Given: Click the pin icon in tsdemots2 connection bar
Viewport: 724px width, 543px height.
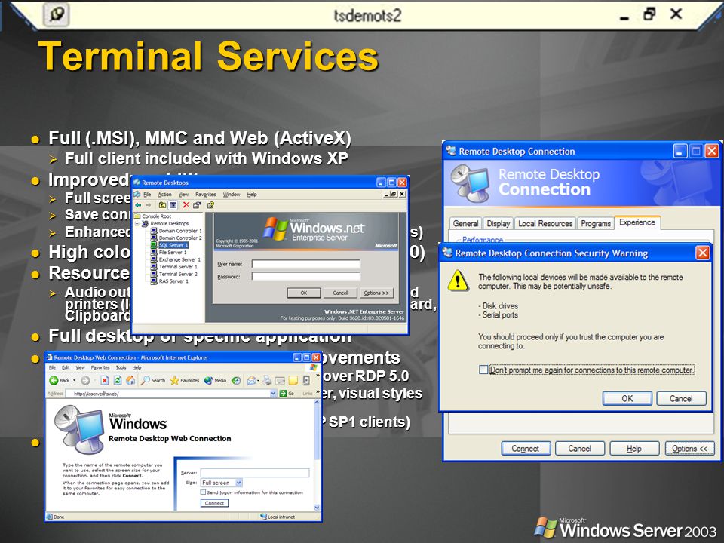Looking at the screenshot, I should coord(57,14).
